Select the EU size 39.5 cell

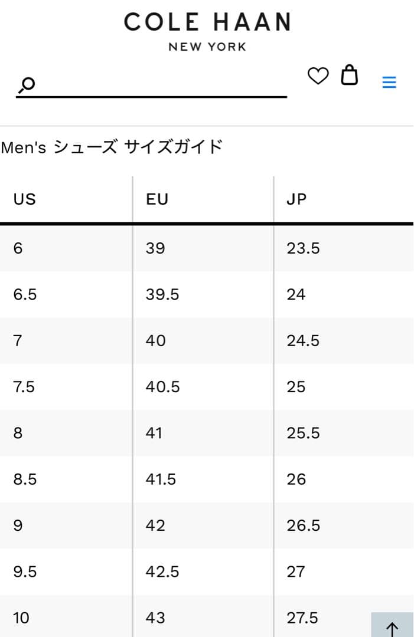pos(162,294)
